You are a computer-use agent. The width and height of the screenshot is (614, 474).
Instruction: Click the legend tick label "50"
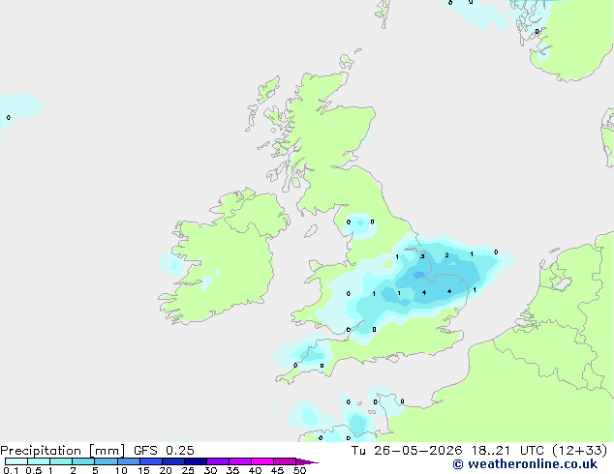[x=300, y=470]
